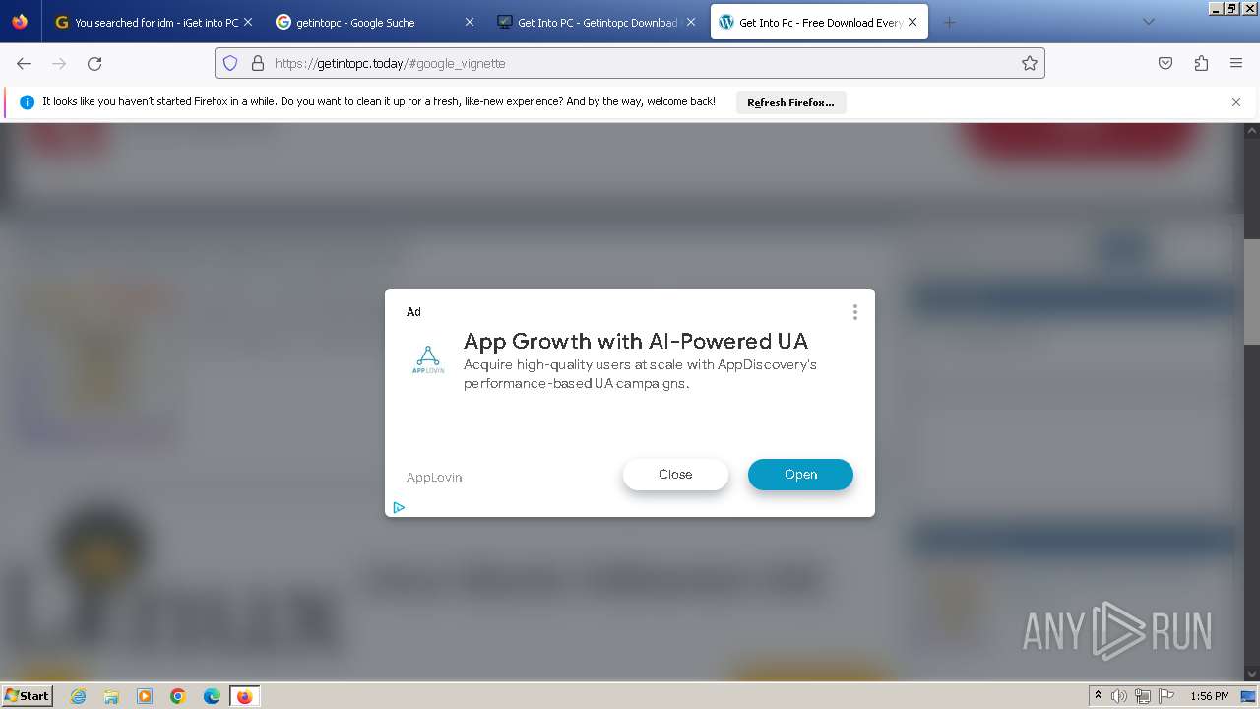Open the advertised AppLovin page
The height and width of the screenshot is (709, 1260).
[x=800, y=474]
